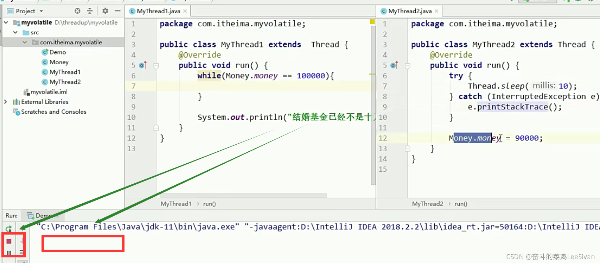Click fold end marker at MyThread1 line 11

[x=156, y=128]
